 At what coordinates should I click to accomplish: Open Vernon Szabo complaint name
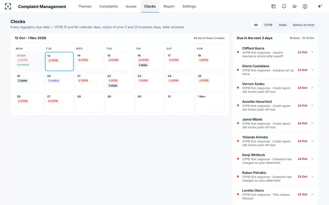click(253, 84)
